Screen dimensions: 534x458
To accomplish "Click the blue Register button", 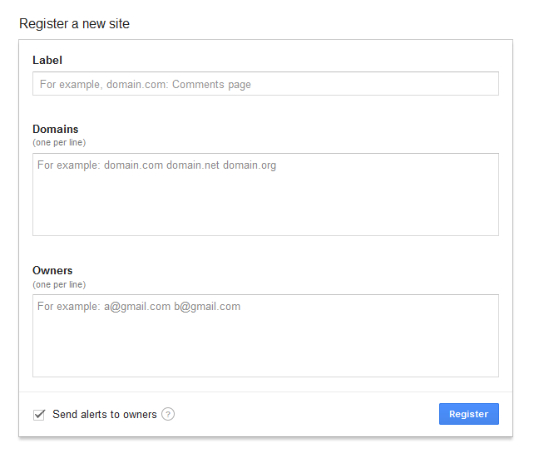I will [x=469, y=414].
